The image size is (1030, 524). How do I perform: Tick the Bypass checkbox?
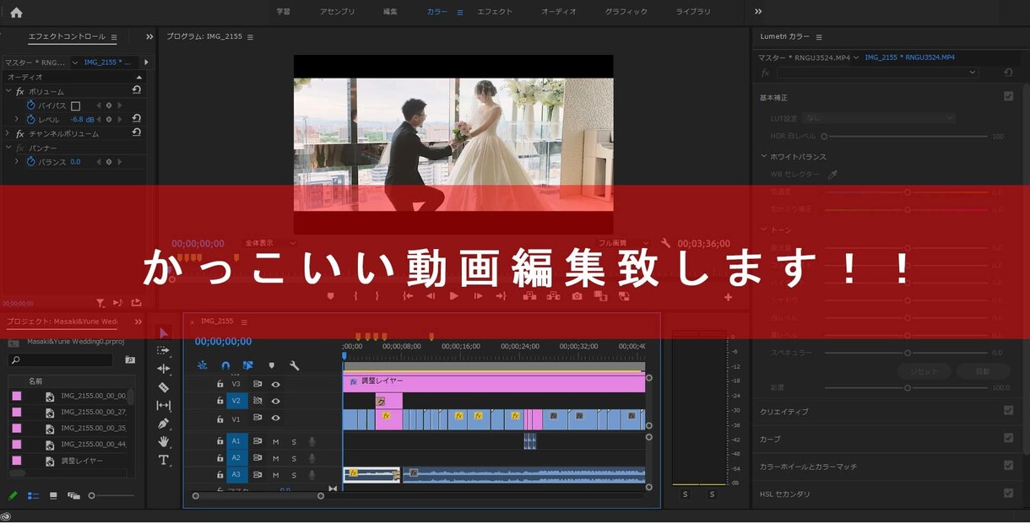point(75,105)
